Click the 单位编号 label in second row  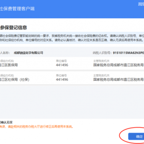click(x=61, y=76)
